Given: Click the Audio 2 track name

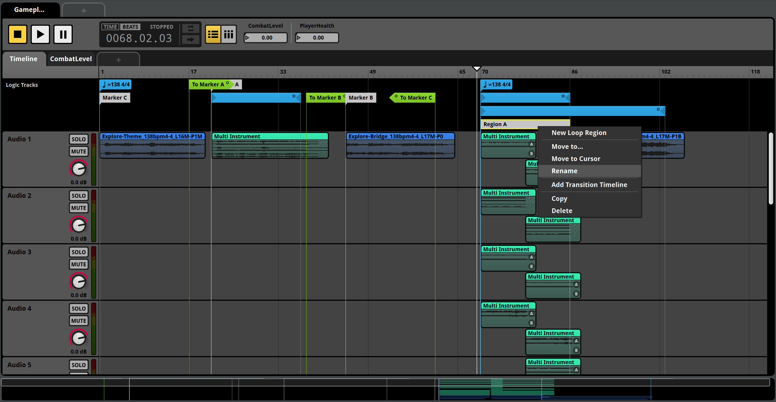Looking at the screenshot, I should (x=19, y=196).
